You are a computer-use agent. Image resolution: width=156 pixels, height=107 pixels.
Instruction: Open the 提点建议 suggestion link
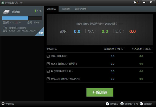coord(114,104)
